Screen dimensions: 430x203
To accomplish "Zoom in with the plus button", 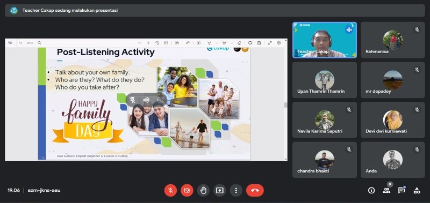I will click(x=148, y=43).
